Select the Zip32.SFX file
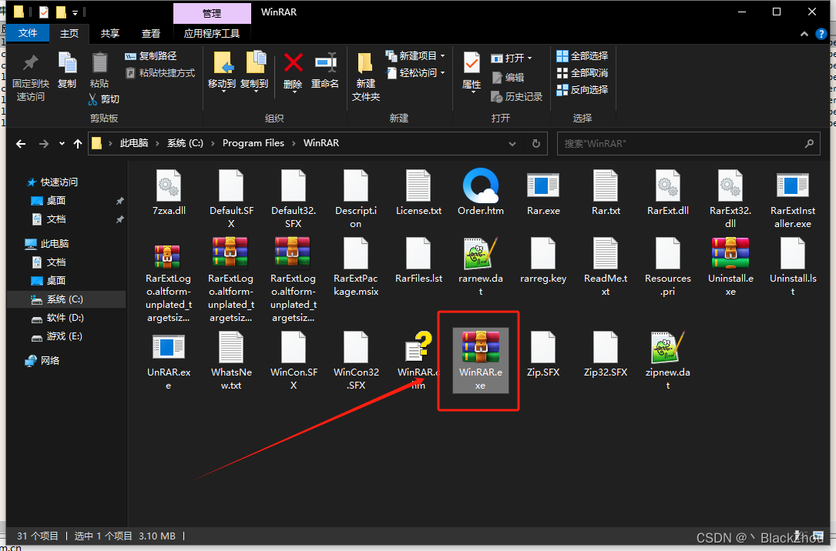This screenshot has height=551, width=836. pos(606,355)
